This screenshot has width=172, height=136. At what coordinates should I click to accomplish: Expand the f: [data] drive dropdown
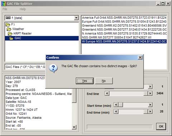pyautogui.click(x=76, y=18)
